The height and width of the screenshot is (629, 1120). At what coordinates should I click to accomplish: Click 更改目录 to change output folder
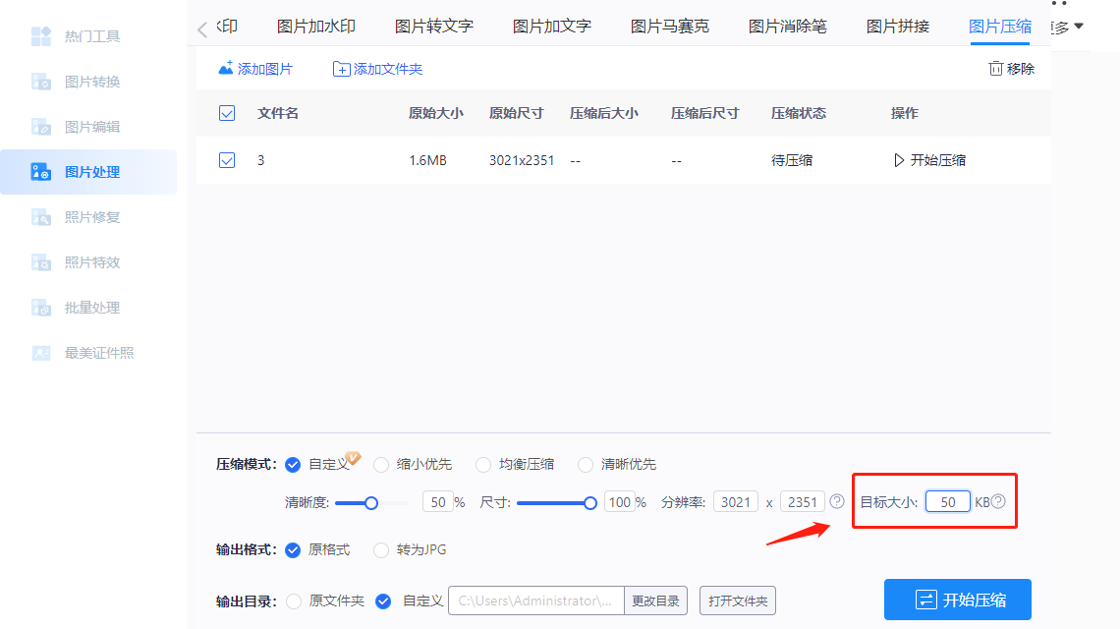click(655, 600)
